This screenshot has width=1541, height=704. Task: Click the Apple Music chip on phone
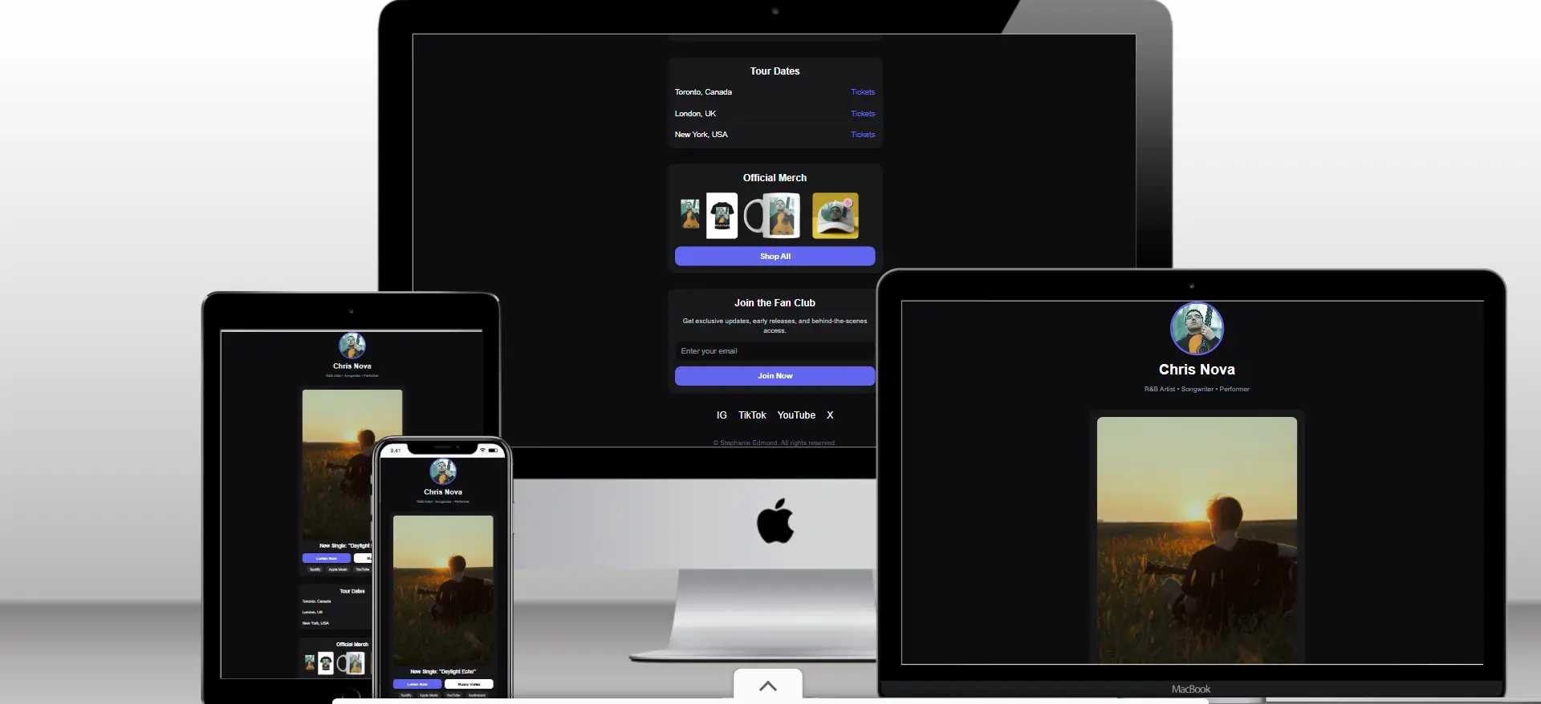[429, 695]
